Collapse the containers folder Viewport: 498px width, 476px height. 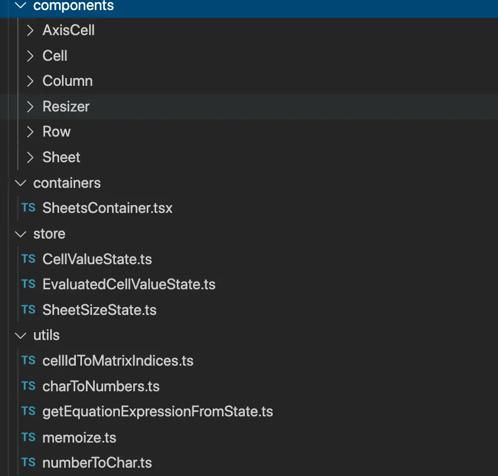20,183
